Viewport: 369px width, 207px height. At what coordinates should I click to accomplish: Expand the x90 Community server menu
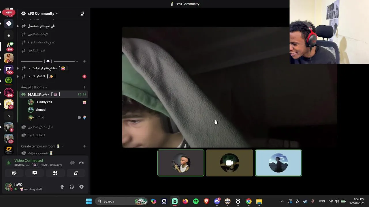tap(43, 14)
